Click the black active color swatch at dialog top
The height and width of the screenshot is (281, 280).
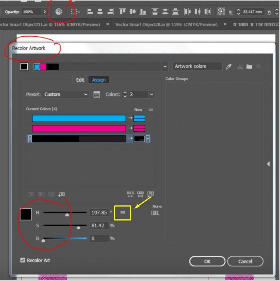point(24,67)
